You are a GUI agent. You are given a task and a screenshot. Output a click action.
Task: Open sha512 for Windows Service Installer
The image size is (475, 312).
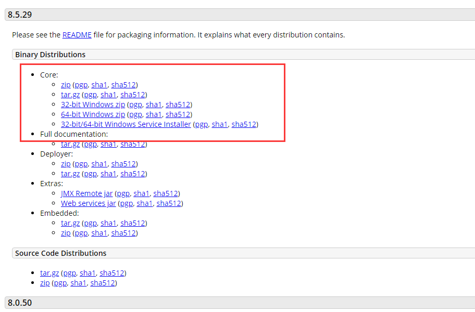(244, 124)
